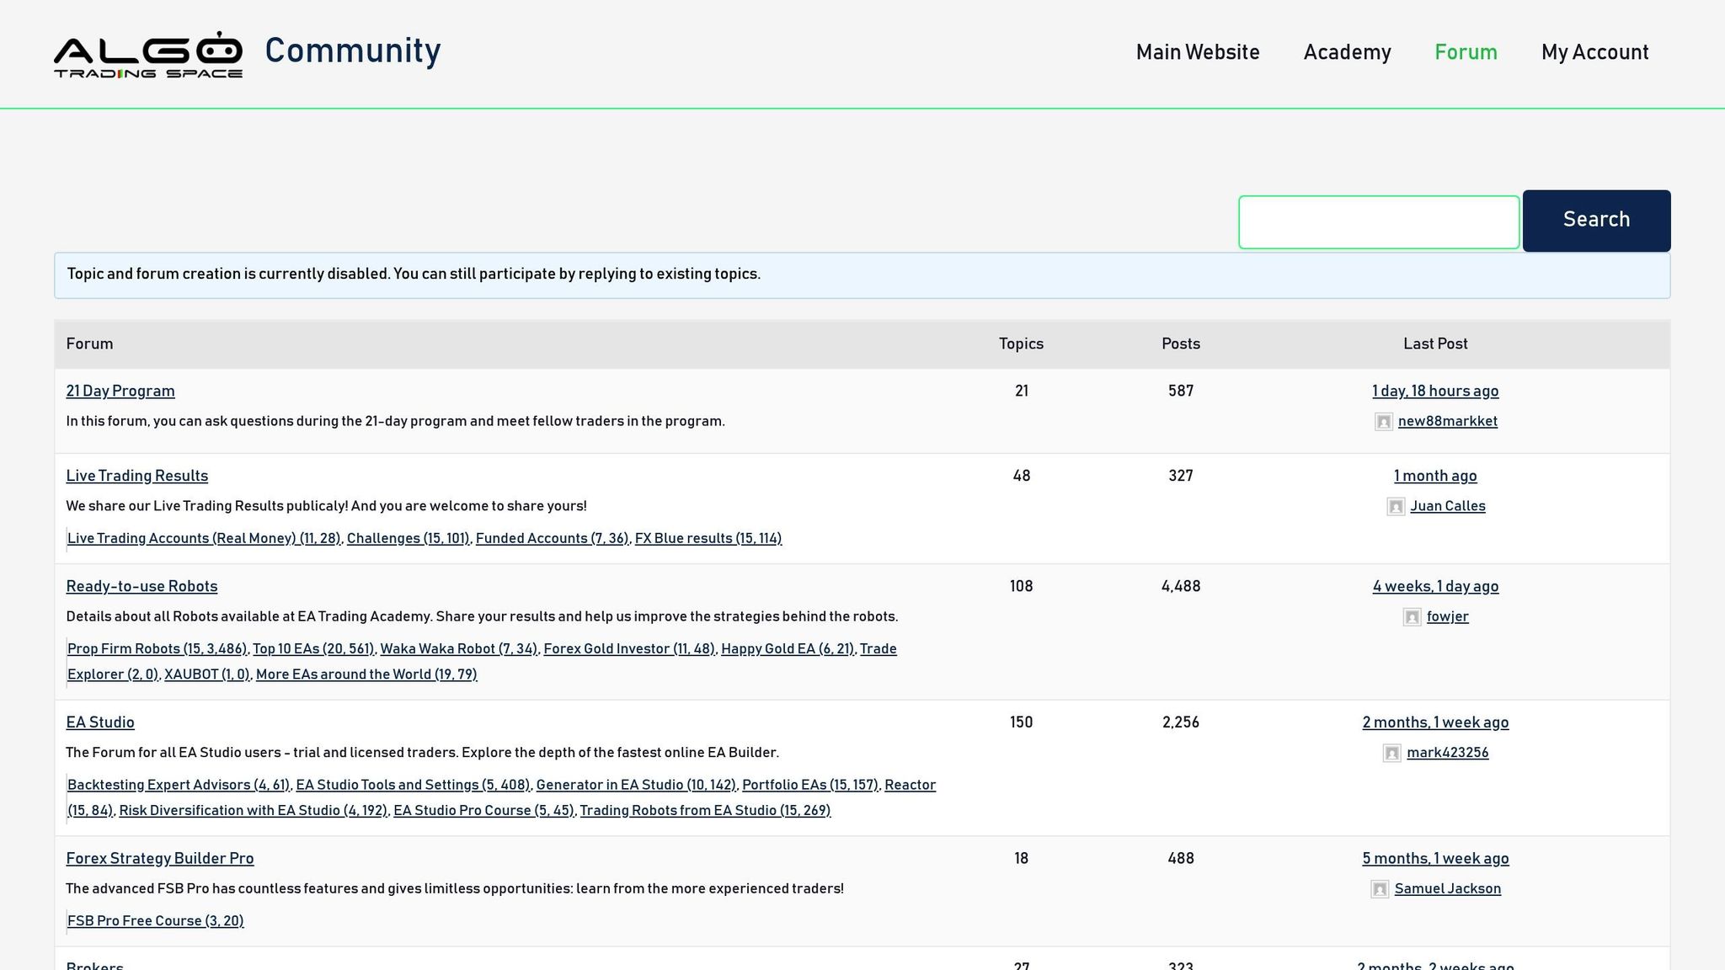
Task: Click Samuel Jackson's avatar icon
Action: pos(1380,889)
